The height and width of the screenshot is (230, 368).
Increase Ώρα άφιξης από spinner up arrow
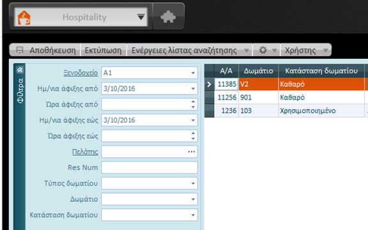tap(193, 102)
